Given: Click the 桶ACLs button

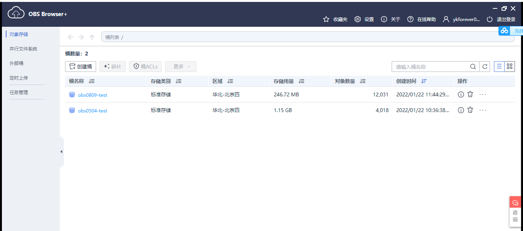Looking at the screenshot, I should 145,67.
